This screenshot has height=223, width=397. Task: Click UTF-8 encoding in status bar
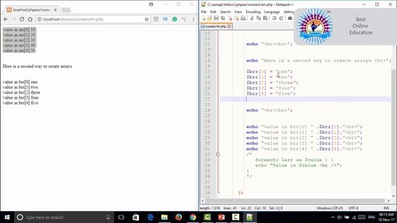click(x=354, y=208)
